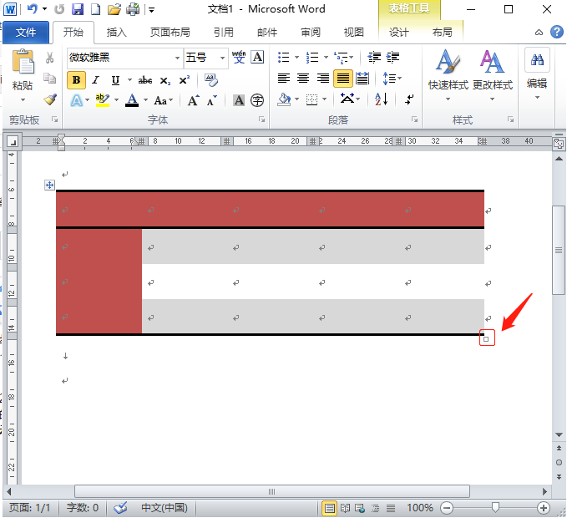Click 中文(中国) language indicator

click(x=165, y=508)
